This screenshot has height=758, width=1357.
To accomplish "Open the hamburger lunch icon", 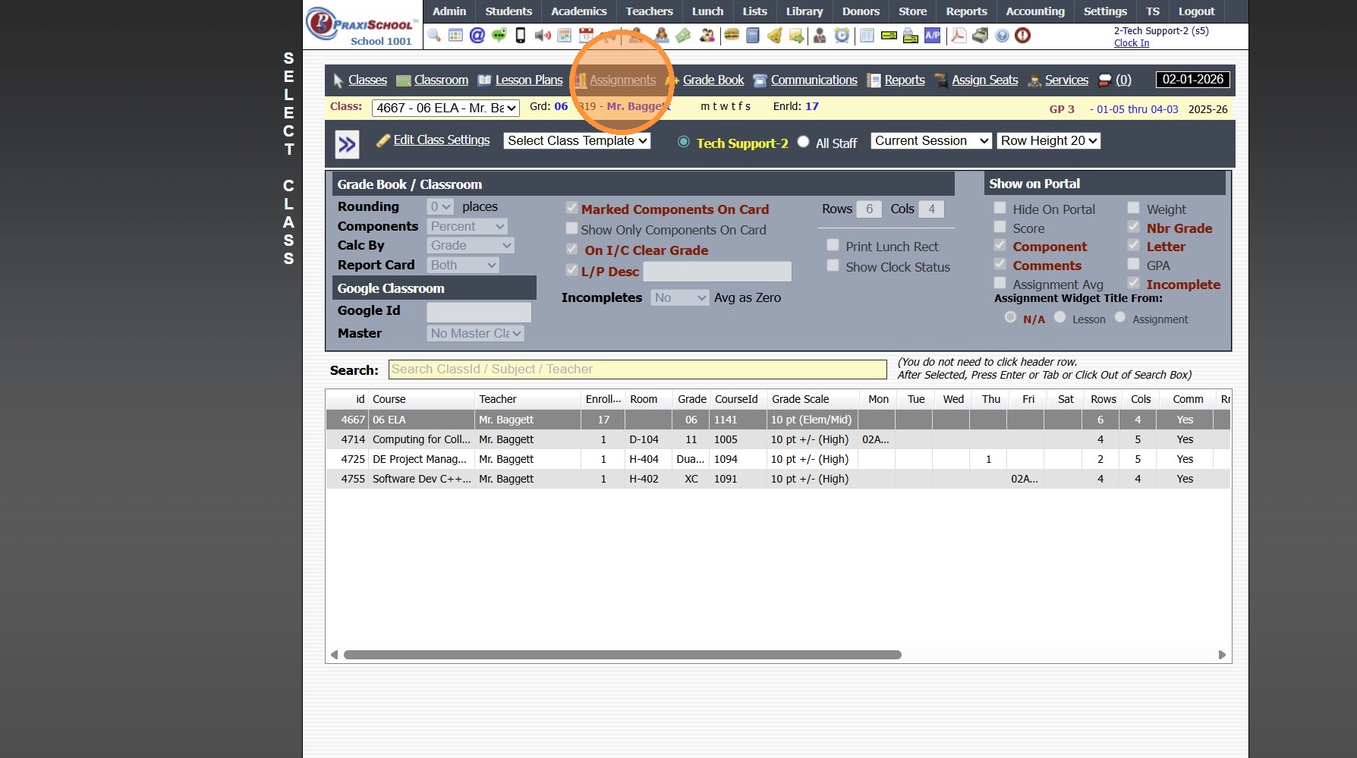I will click(x=732, y=36).
